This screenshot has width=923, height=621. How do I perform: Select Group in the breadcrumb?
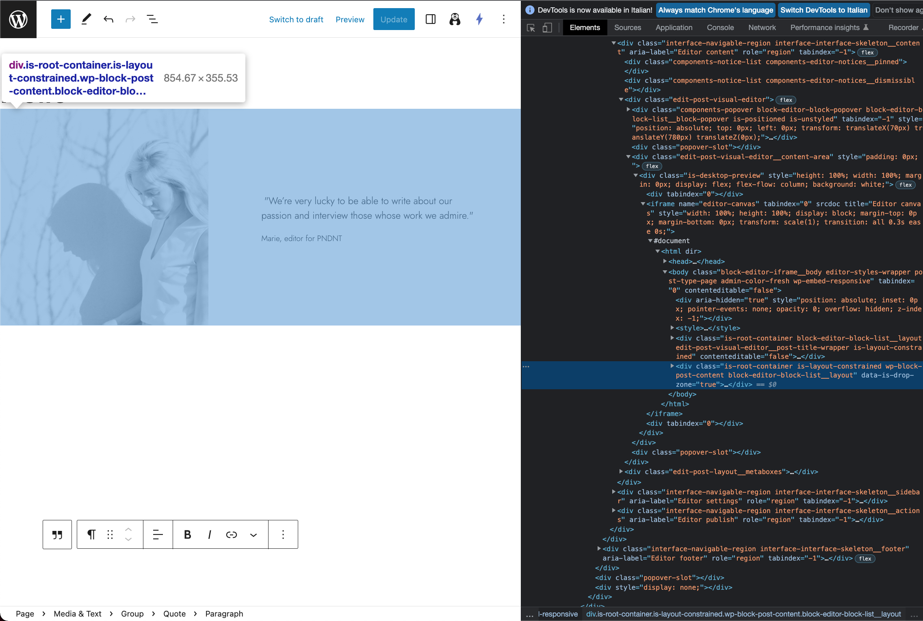coord(132,614)
